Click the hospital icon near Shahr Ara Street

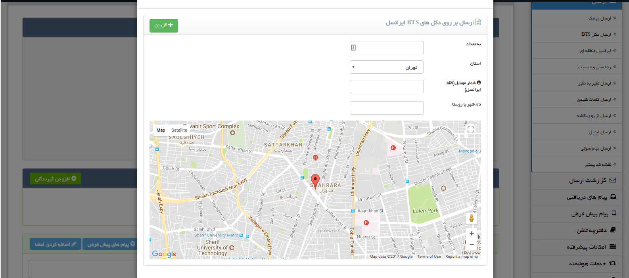tap(316, 157)
